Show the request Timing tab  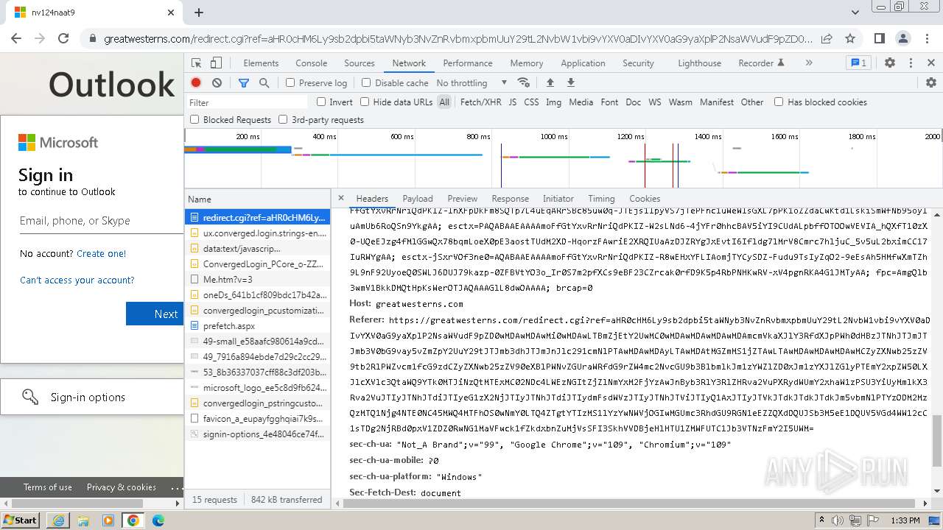(x=601, y=199)
